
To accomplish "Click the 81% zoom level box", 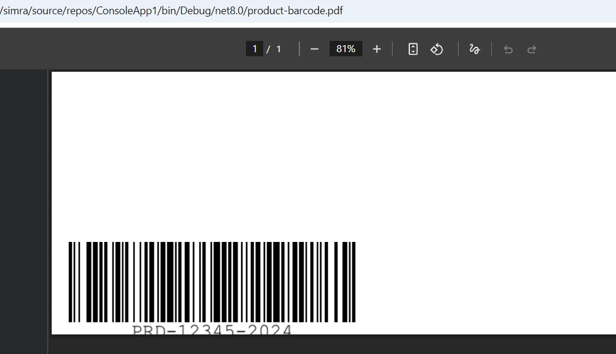I will (346, 49).
